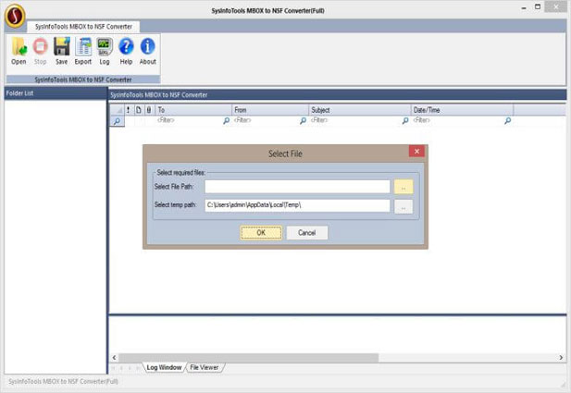The width and height of the screenshot is (571, 393).
Task: Click the Export toolbar icon
Action: click(83, 51)
